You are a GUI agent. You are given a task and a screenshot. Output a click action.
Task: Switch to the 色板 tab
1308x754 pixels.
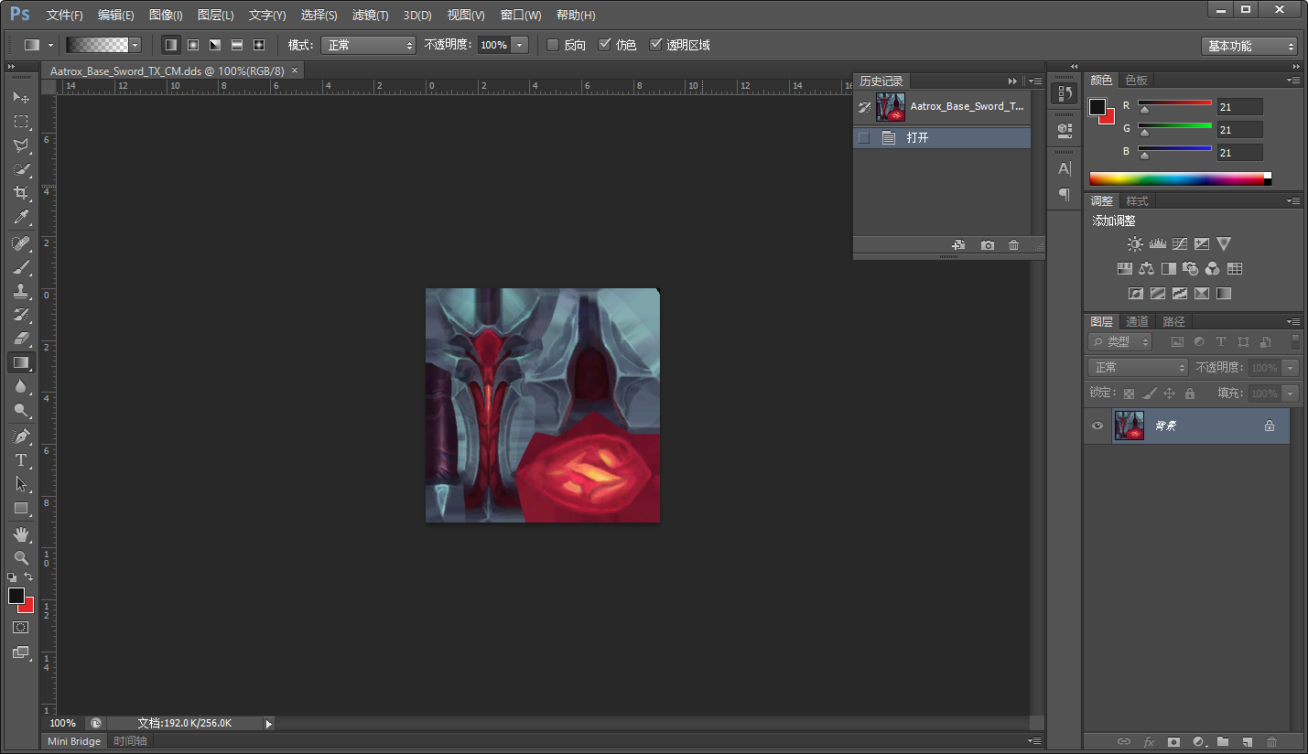point(1137,81)
